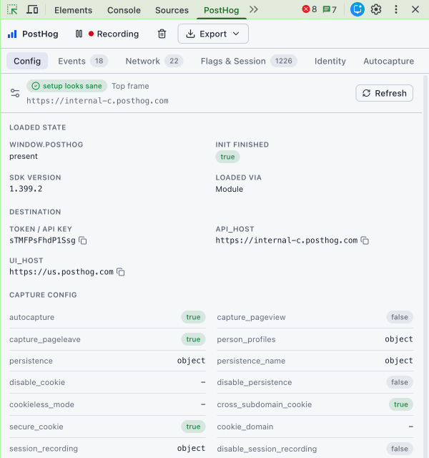Image resolution: width=429 pixels, height=458 pixels.
Task: Toggle the device toolbar icon
Action: pyautogui.click(x=32, y=9)
